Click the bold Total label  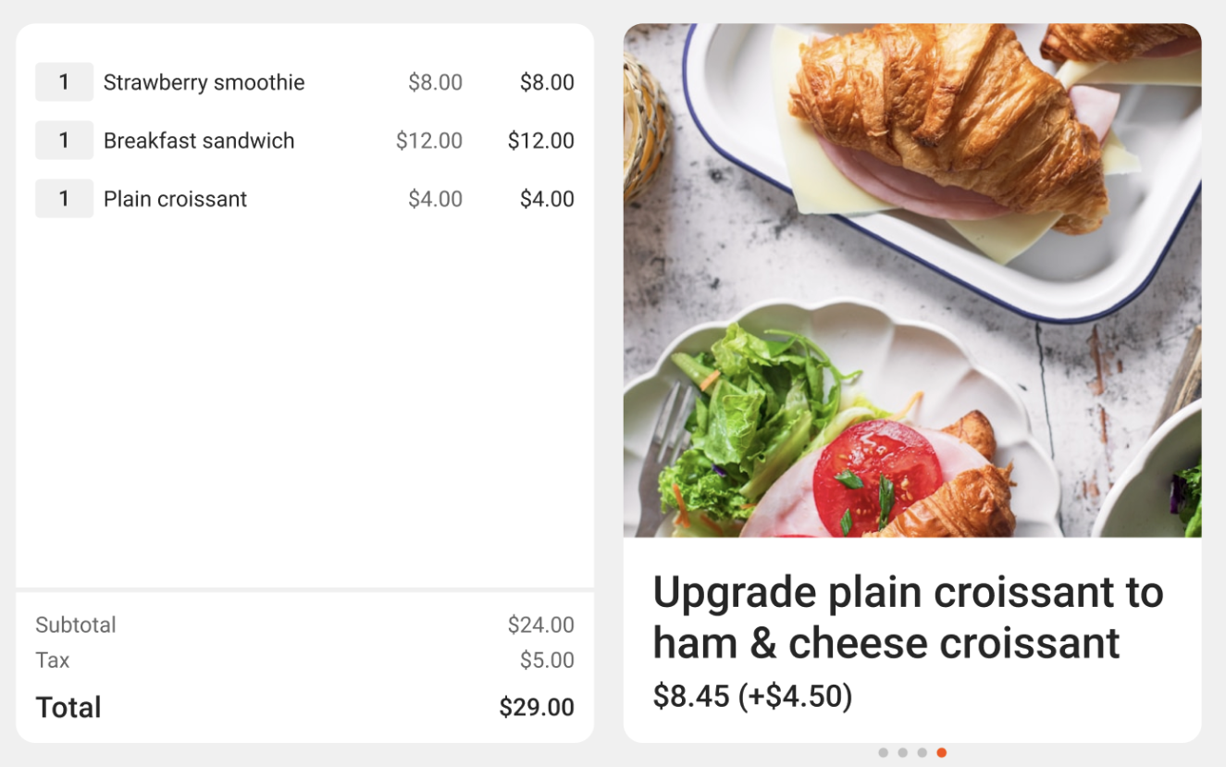pyautogui.click(x=68, y=708)
